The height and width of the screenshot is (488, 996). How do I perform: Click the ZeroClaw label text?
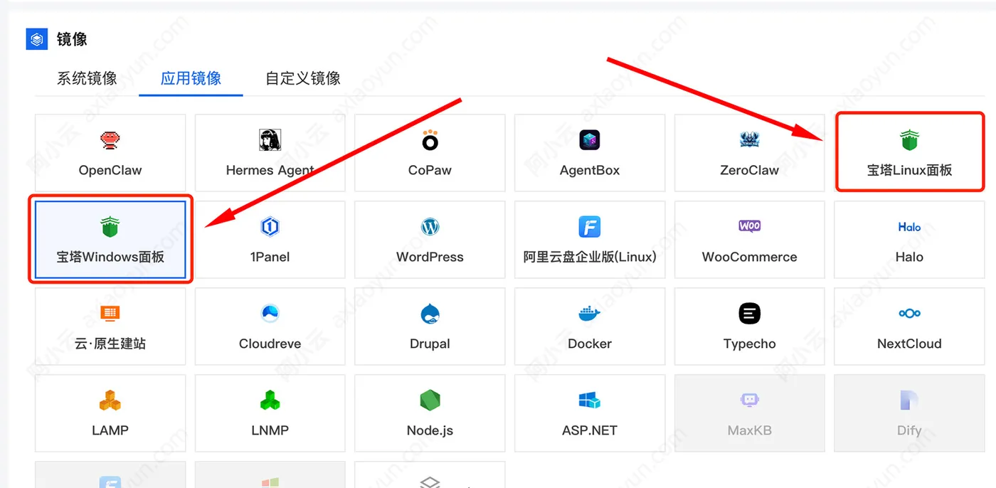(749, 170)
